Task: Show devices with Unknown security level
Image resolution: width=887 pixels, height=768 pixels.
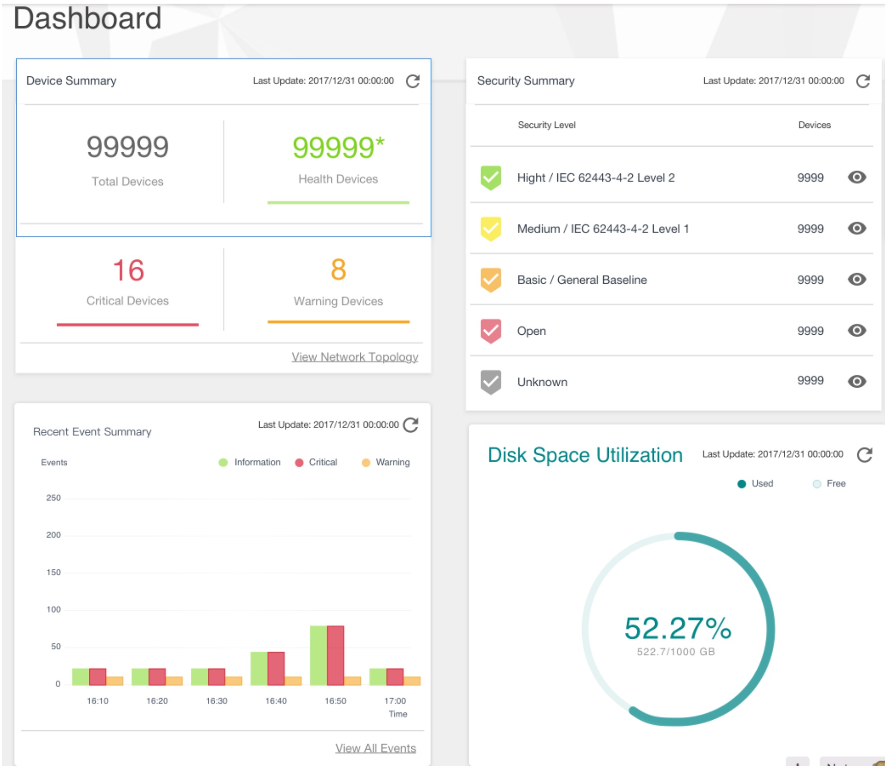Action: [x=856, y=382]
